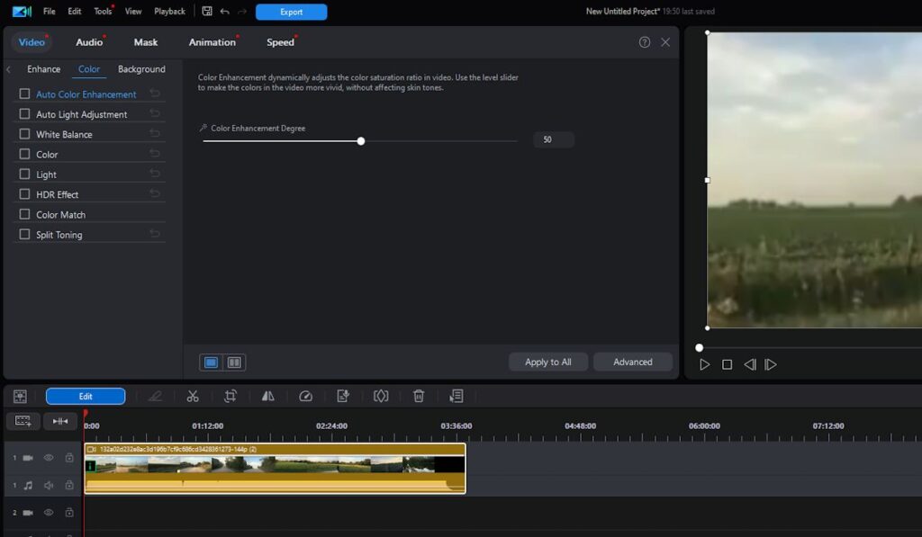This screenshot has width=922, height=537.
Task: Click the flip/mirror icon in timeline toolbar
Action: tap(267, 396)
